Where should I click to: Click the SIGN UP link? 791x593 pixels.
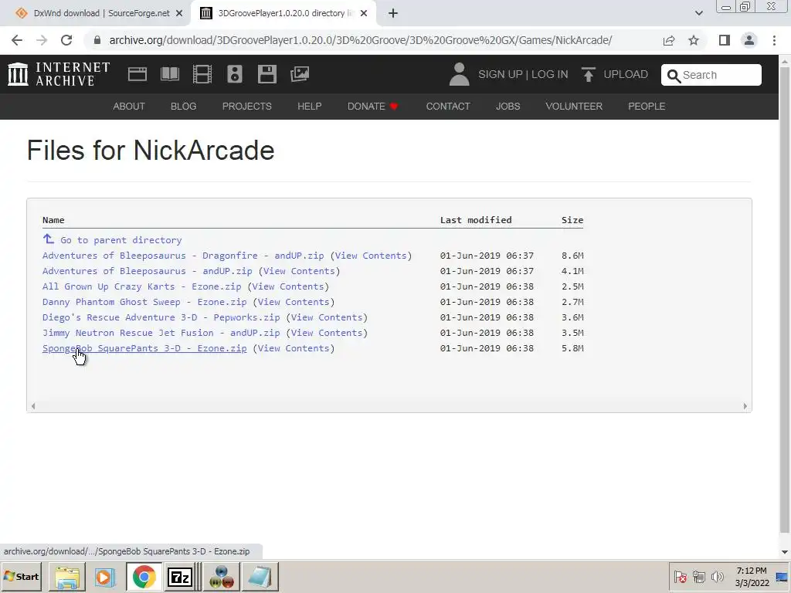click(x=500, y=75)
